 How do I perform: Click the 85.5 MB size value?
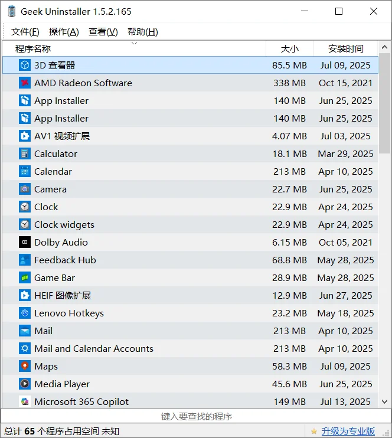tap(289, 65)
